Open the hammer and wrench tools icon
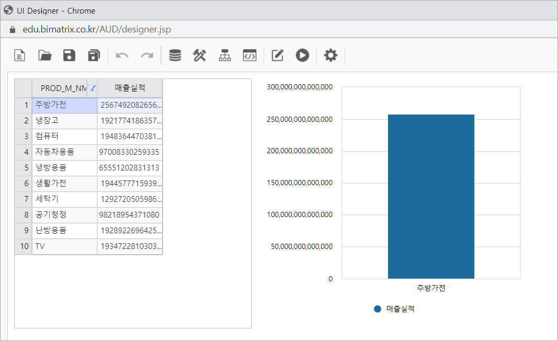The height and width of the screenshot is (341, 558). coord(200,55)
